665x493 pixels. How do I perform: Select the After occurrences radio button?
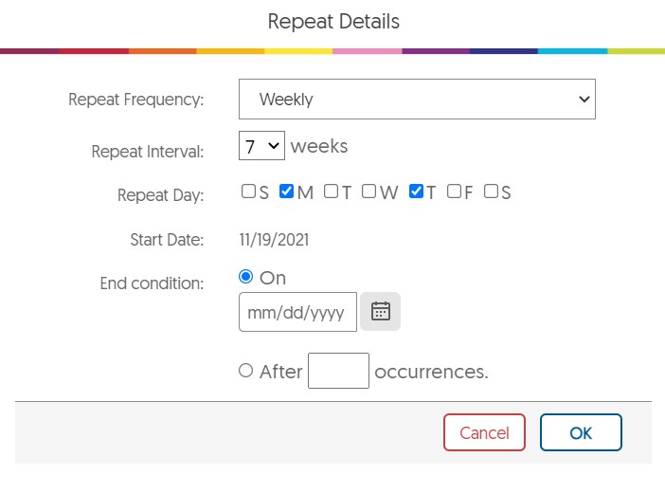pyautogui.click(x=246, y=371)
